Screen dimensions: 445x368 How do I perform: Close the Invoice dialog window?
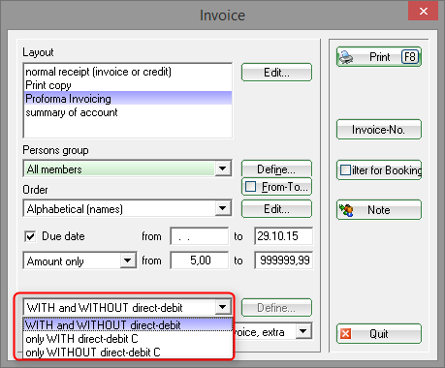click(x=423, y=12)
